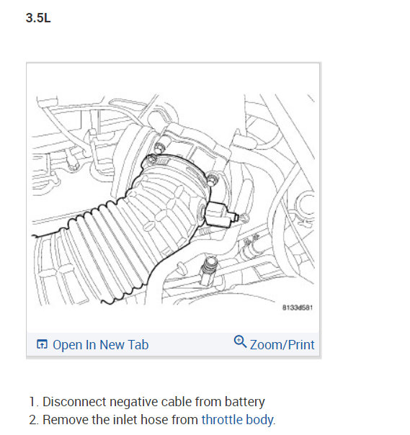Click the word 'Print' in Zoom/Print

pos(301,345)
